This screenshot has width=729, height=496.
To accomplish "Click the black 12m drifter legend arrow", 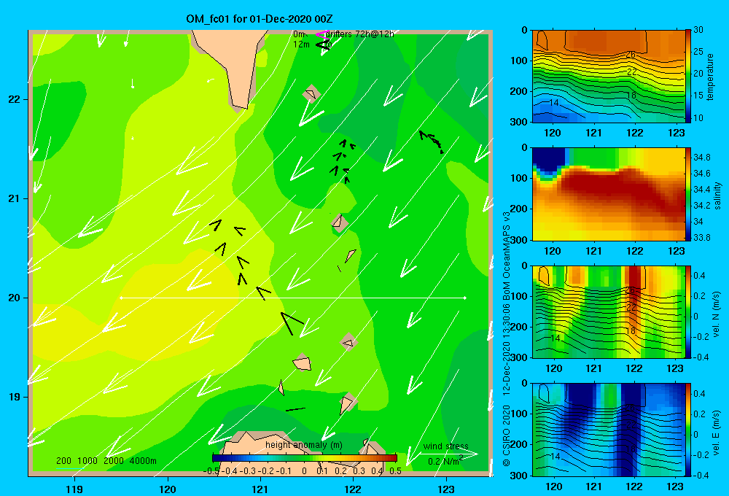I will tap(323, 44).
